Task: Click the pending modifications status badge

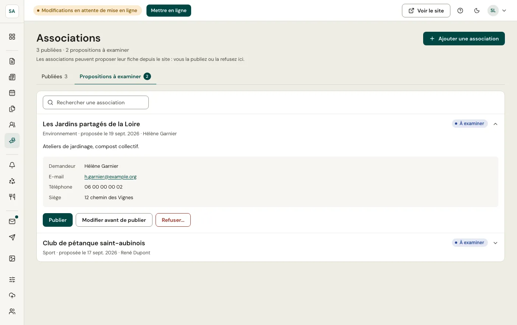Action: tap(87, 11)
